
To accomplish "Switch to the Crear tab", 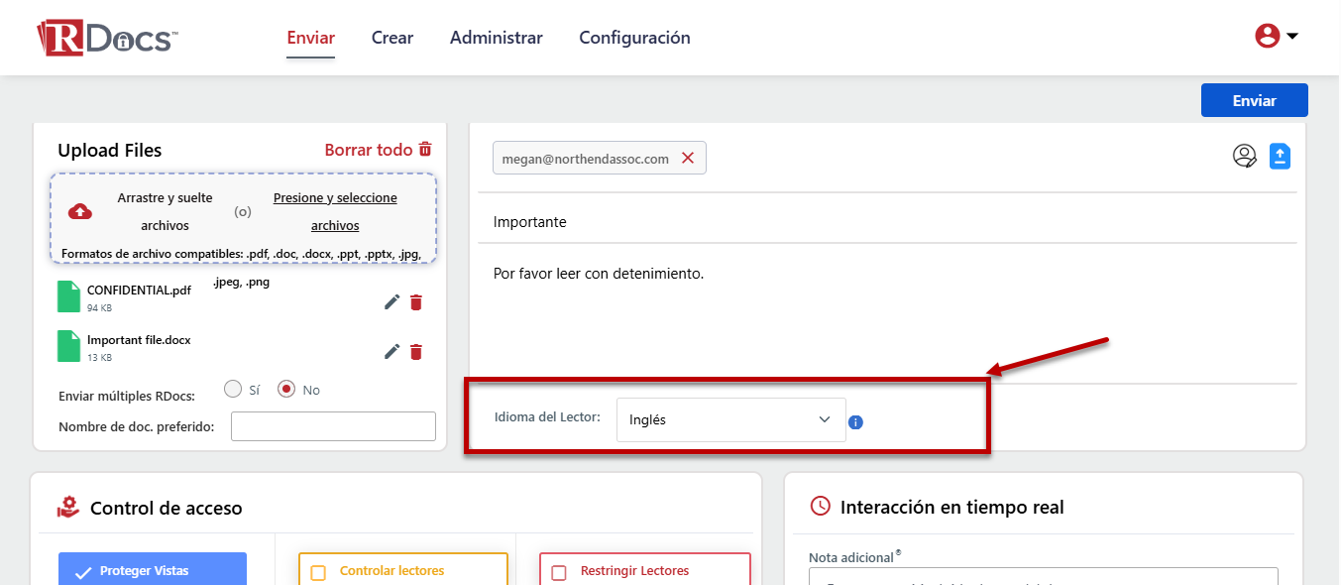I will tap(392, 38).
